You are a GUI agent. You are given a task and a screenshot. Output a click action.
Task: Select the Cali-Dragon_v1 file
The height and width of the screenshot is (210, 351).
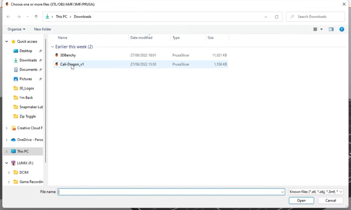72,64
